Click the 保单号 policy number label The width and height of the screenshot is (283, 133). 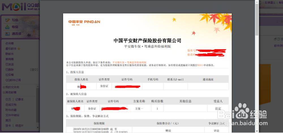pyautogui.click(x=192, y=50)
